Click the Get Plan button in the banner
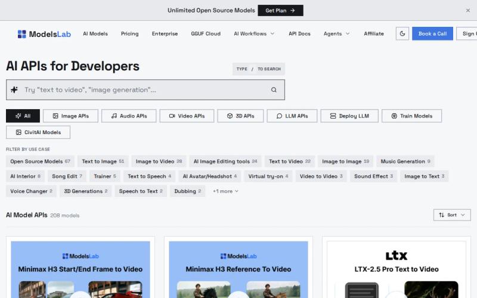Image resolution: width=477 pixels, height=298 pixels. tap(280, 10)
